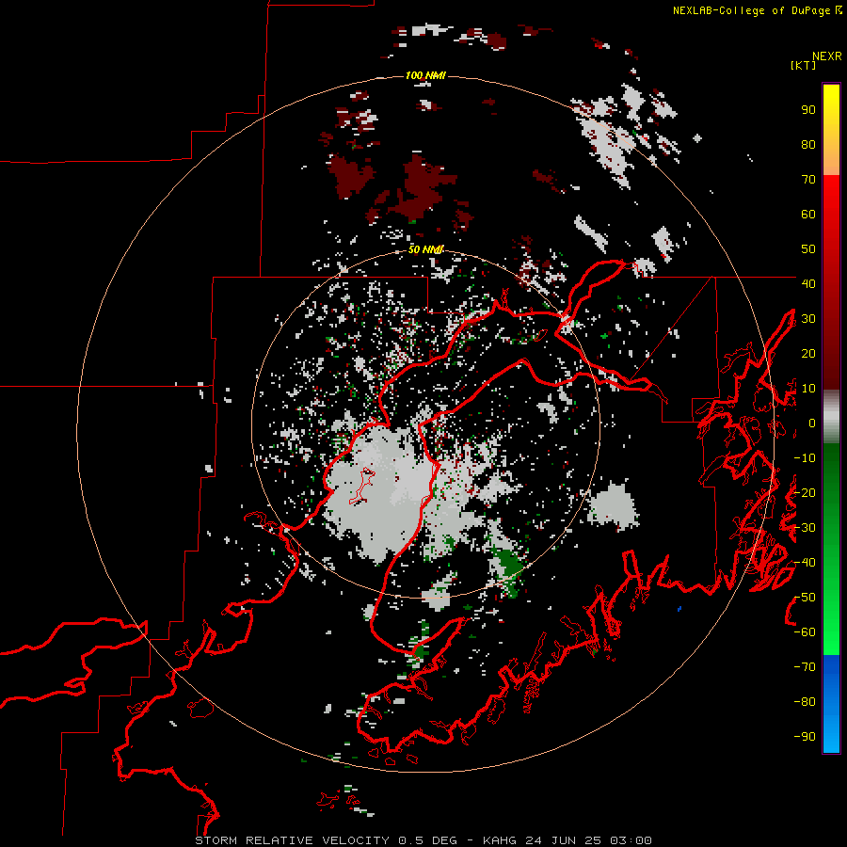
Task: Click the KAHG station identifier in caption
Action: (x=500, y=840)
